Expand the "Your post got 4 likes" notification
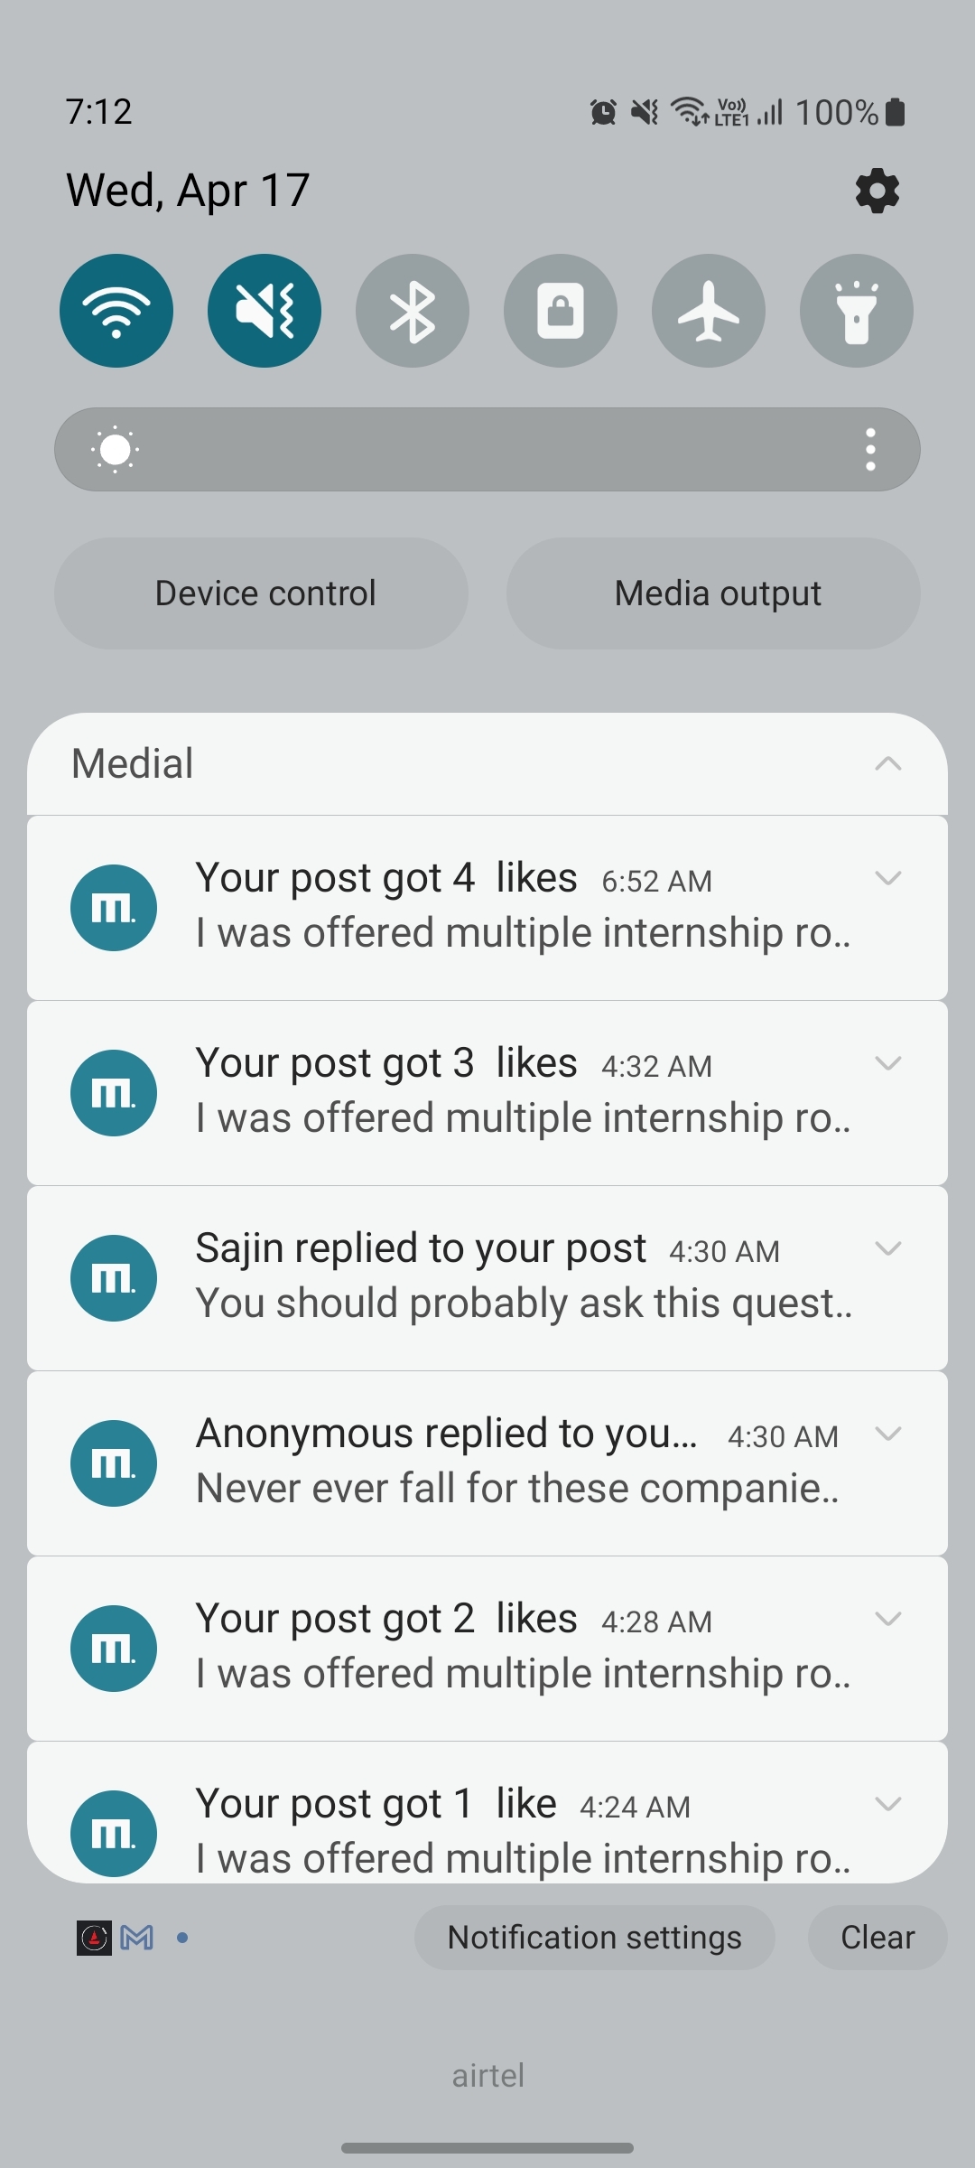This screenshot has height=2168, width=975. pos(888,878)
